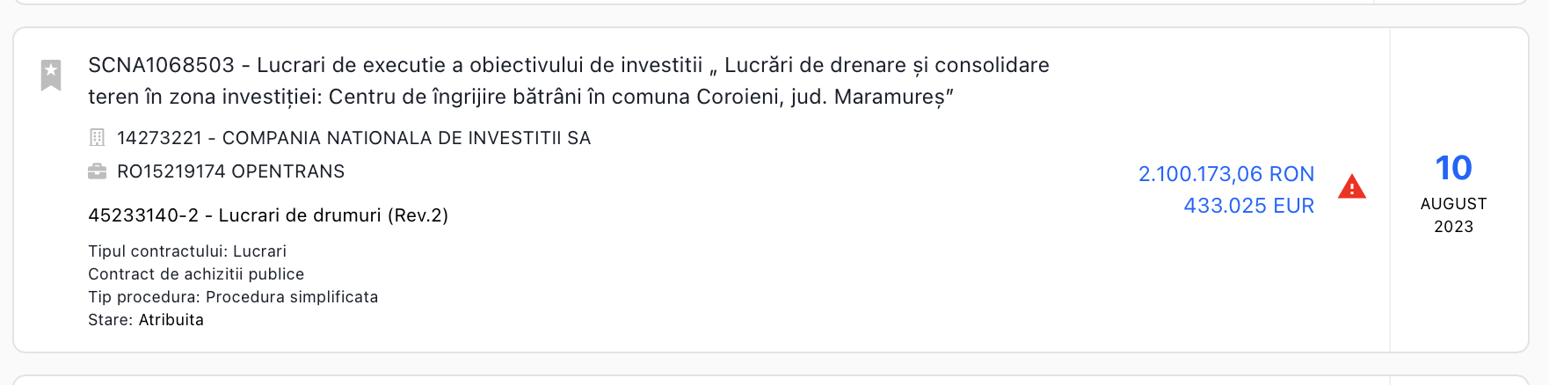Click the AUGUST month label
This screenshot has height=385, width=1549.
point(1454,204)
